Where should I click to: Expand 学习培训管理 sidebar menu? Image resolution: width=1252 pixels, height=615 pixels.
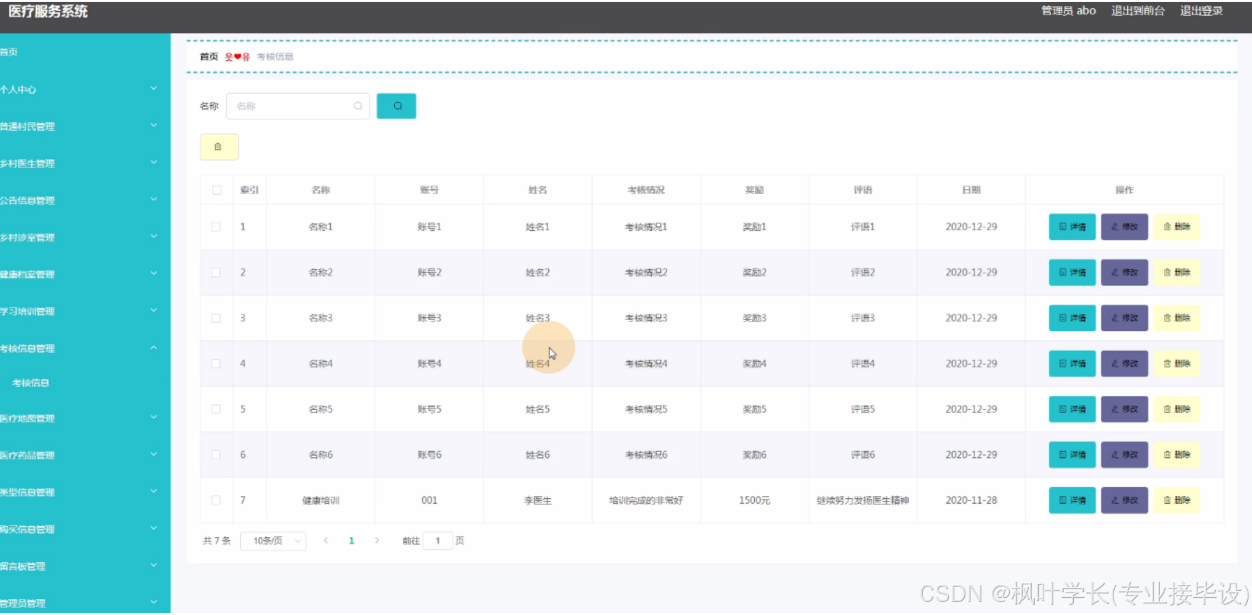pyautogui.click(x=85, y=311)
